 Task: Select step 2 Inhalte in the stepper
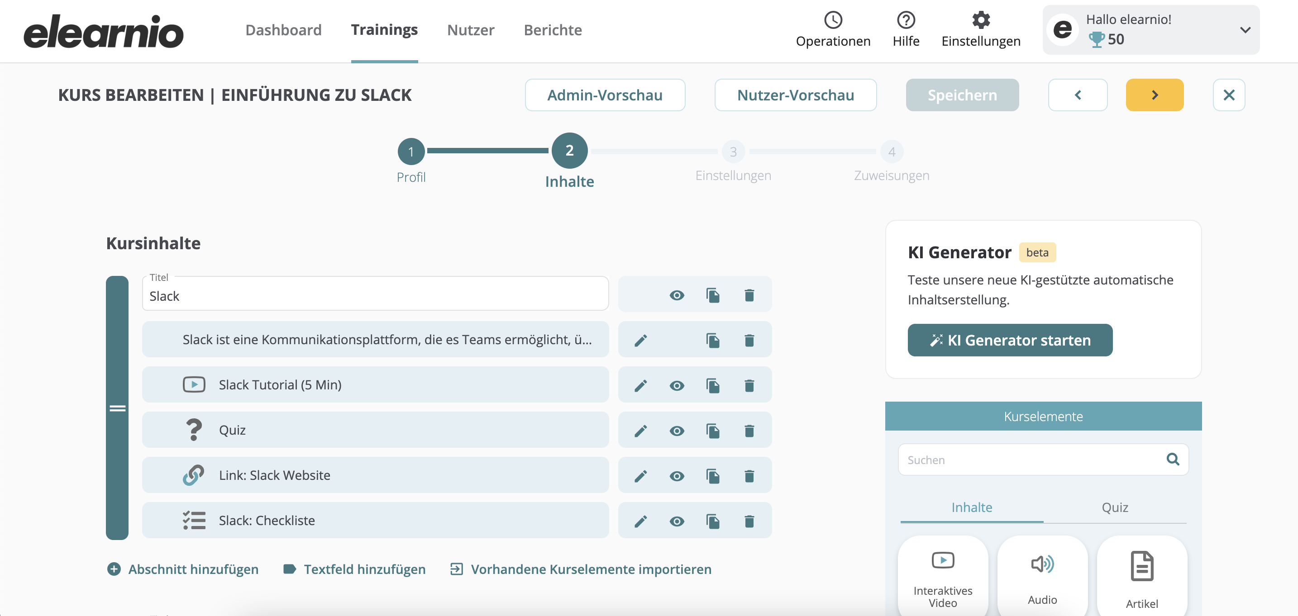click(x=569, y=151)
